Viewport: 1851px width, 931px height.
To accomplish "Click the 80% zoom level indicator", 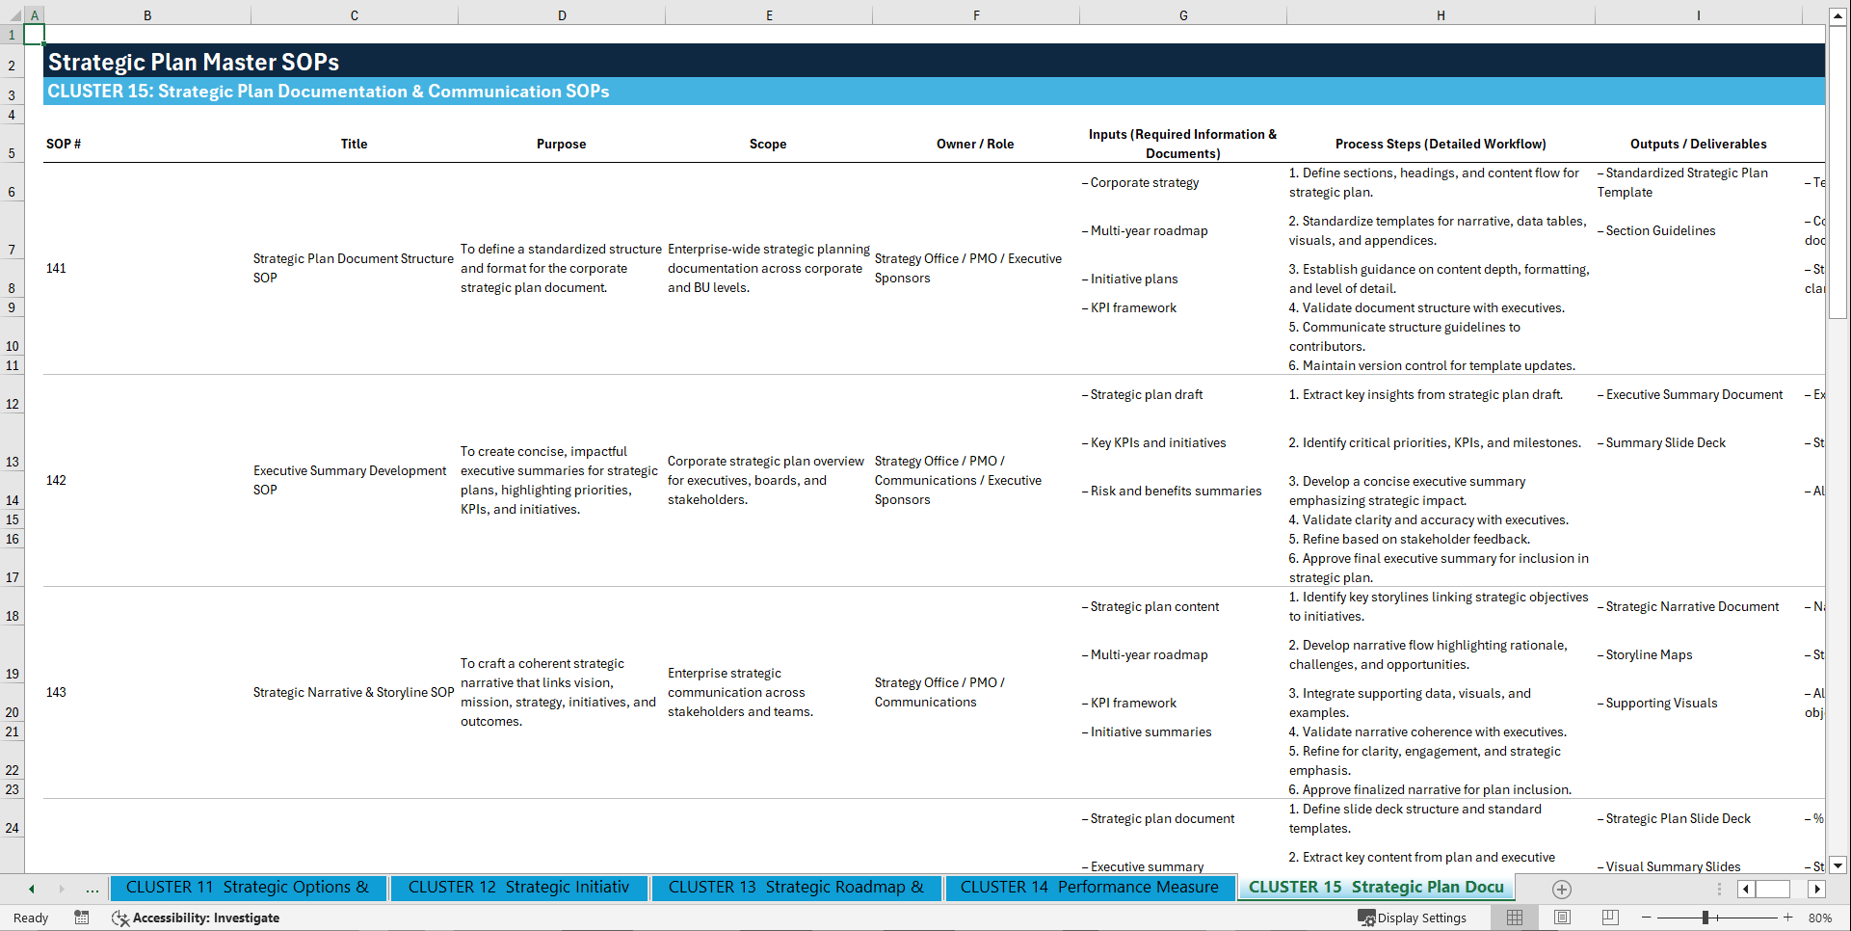I will point(1821,918).
